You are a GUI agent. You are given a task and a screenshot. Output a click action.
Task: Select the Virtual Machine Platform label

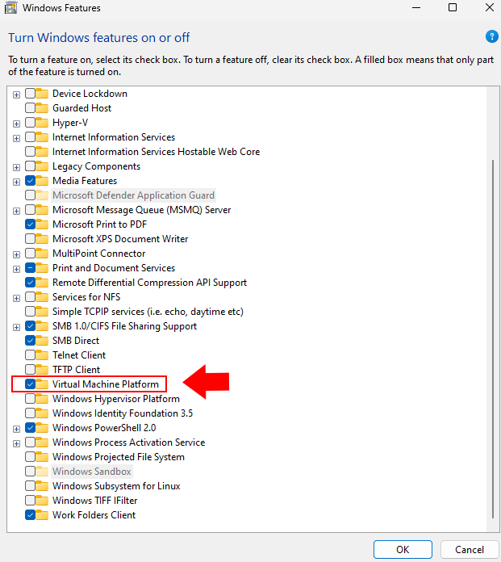[x=106, y=384]
